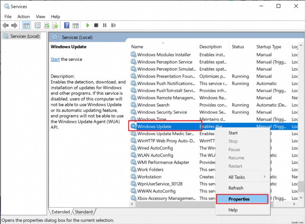Screen dimensions: 305x224
Task: Open the Action menu
Action: click(24, 16)
